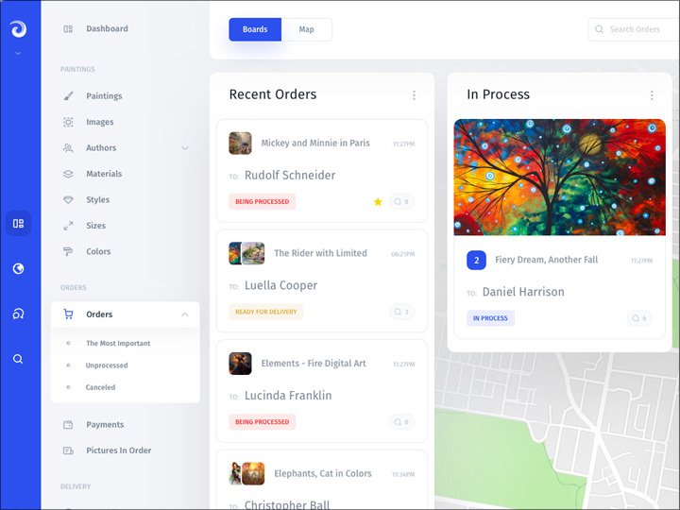Open comments on Luella Cooper order
The height and width of the screenshot is (510, 680).
[x=401, y=312]
